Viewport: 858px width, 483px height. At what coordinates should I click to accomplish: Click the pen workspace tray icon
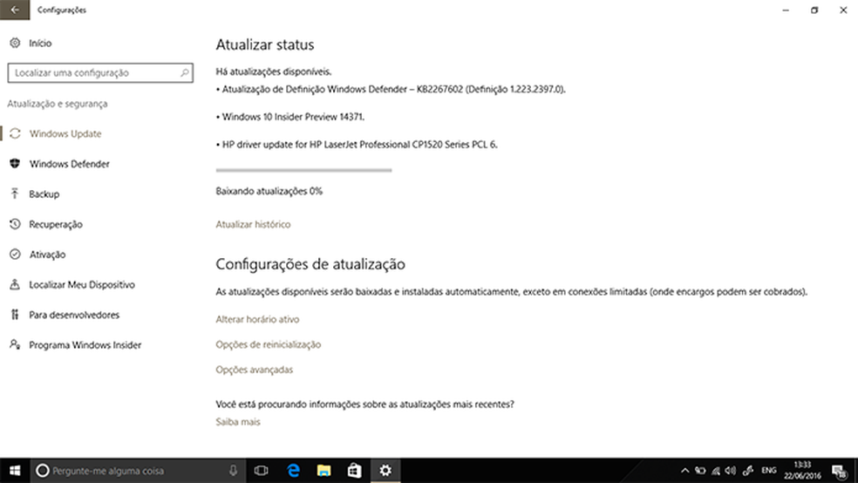click(x=748, y=471)
